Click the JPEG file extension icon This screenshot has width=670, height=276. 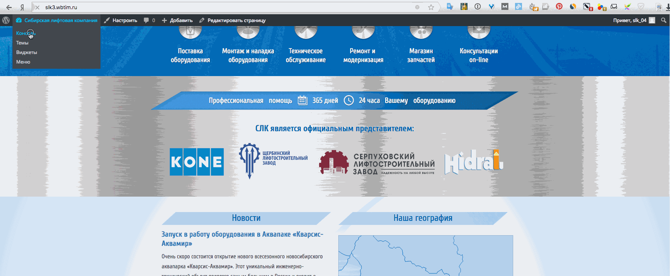[x=659, y=7]
